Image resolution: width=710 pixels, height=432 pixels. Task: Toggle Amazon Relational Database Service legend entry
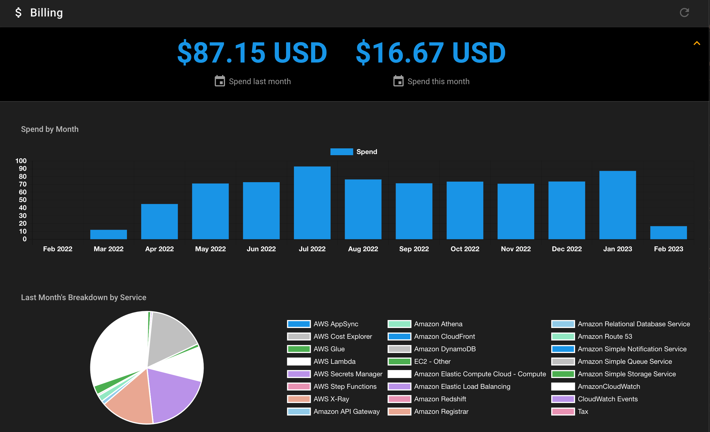[x=621, y=324]
